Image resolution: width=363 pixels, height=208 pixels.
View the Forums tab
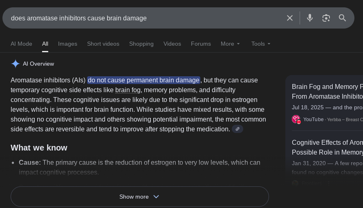201,44
